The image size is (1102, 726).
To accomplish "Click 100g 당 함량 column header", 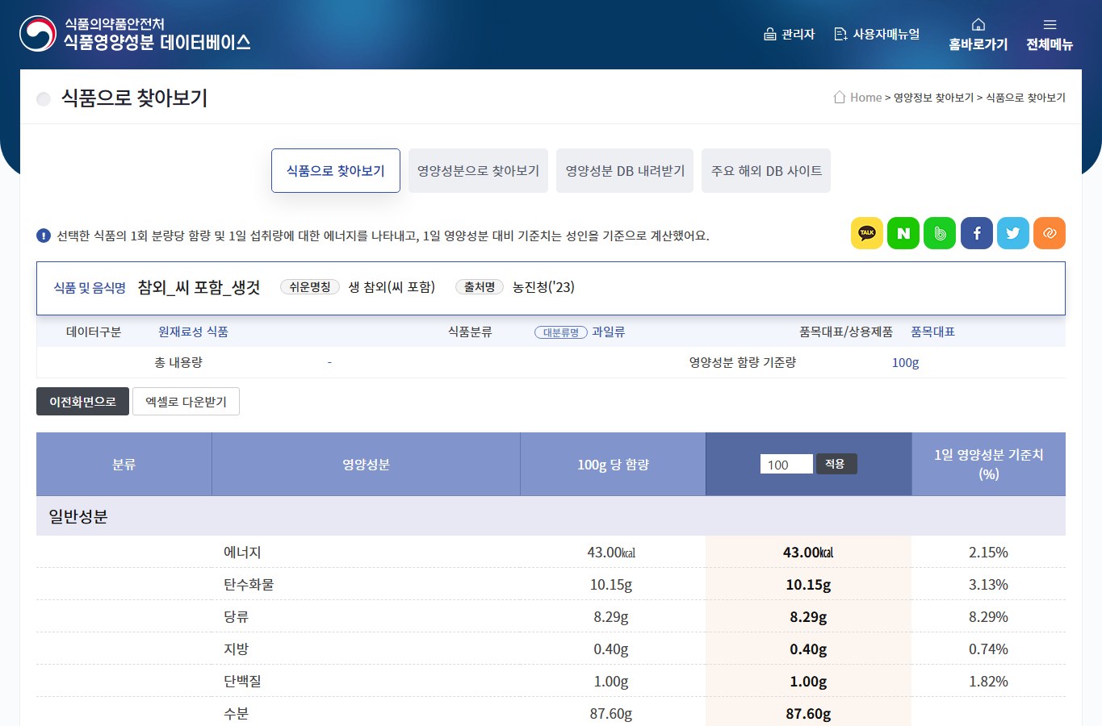I will pyautogui.click(x=613, y=464).
